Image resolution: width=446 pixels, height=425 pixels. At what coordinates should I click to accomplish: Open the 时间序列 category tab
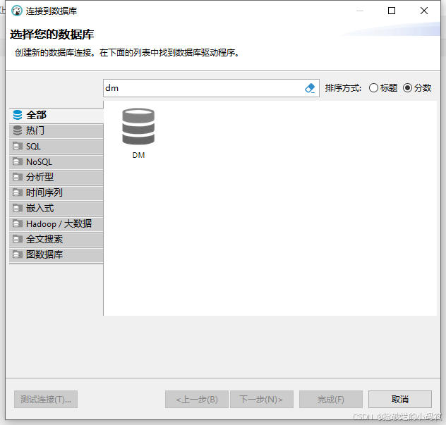coord(56,193)
